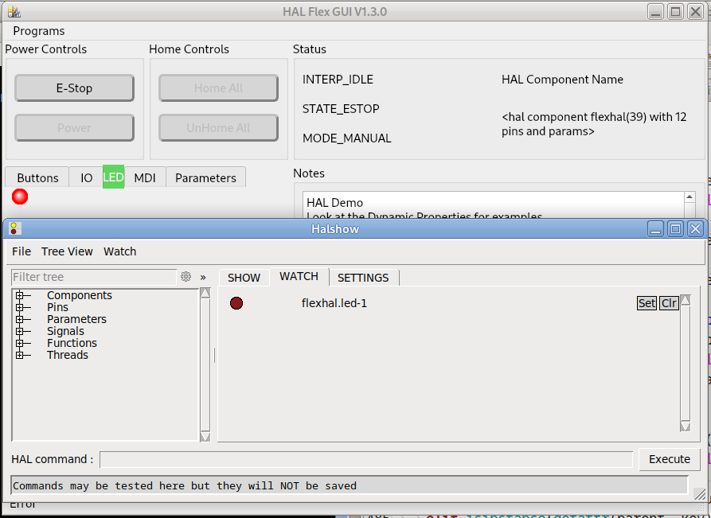The width and height of the screenshot is (711, 518).
Task: Click the gear icon beside Filter tree
Action: pyautogui.click(x=186, y=277)
